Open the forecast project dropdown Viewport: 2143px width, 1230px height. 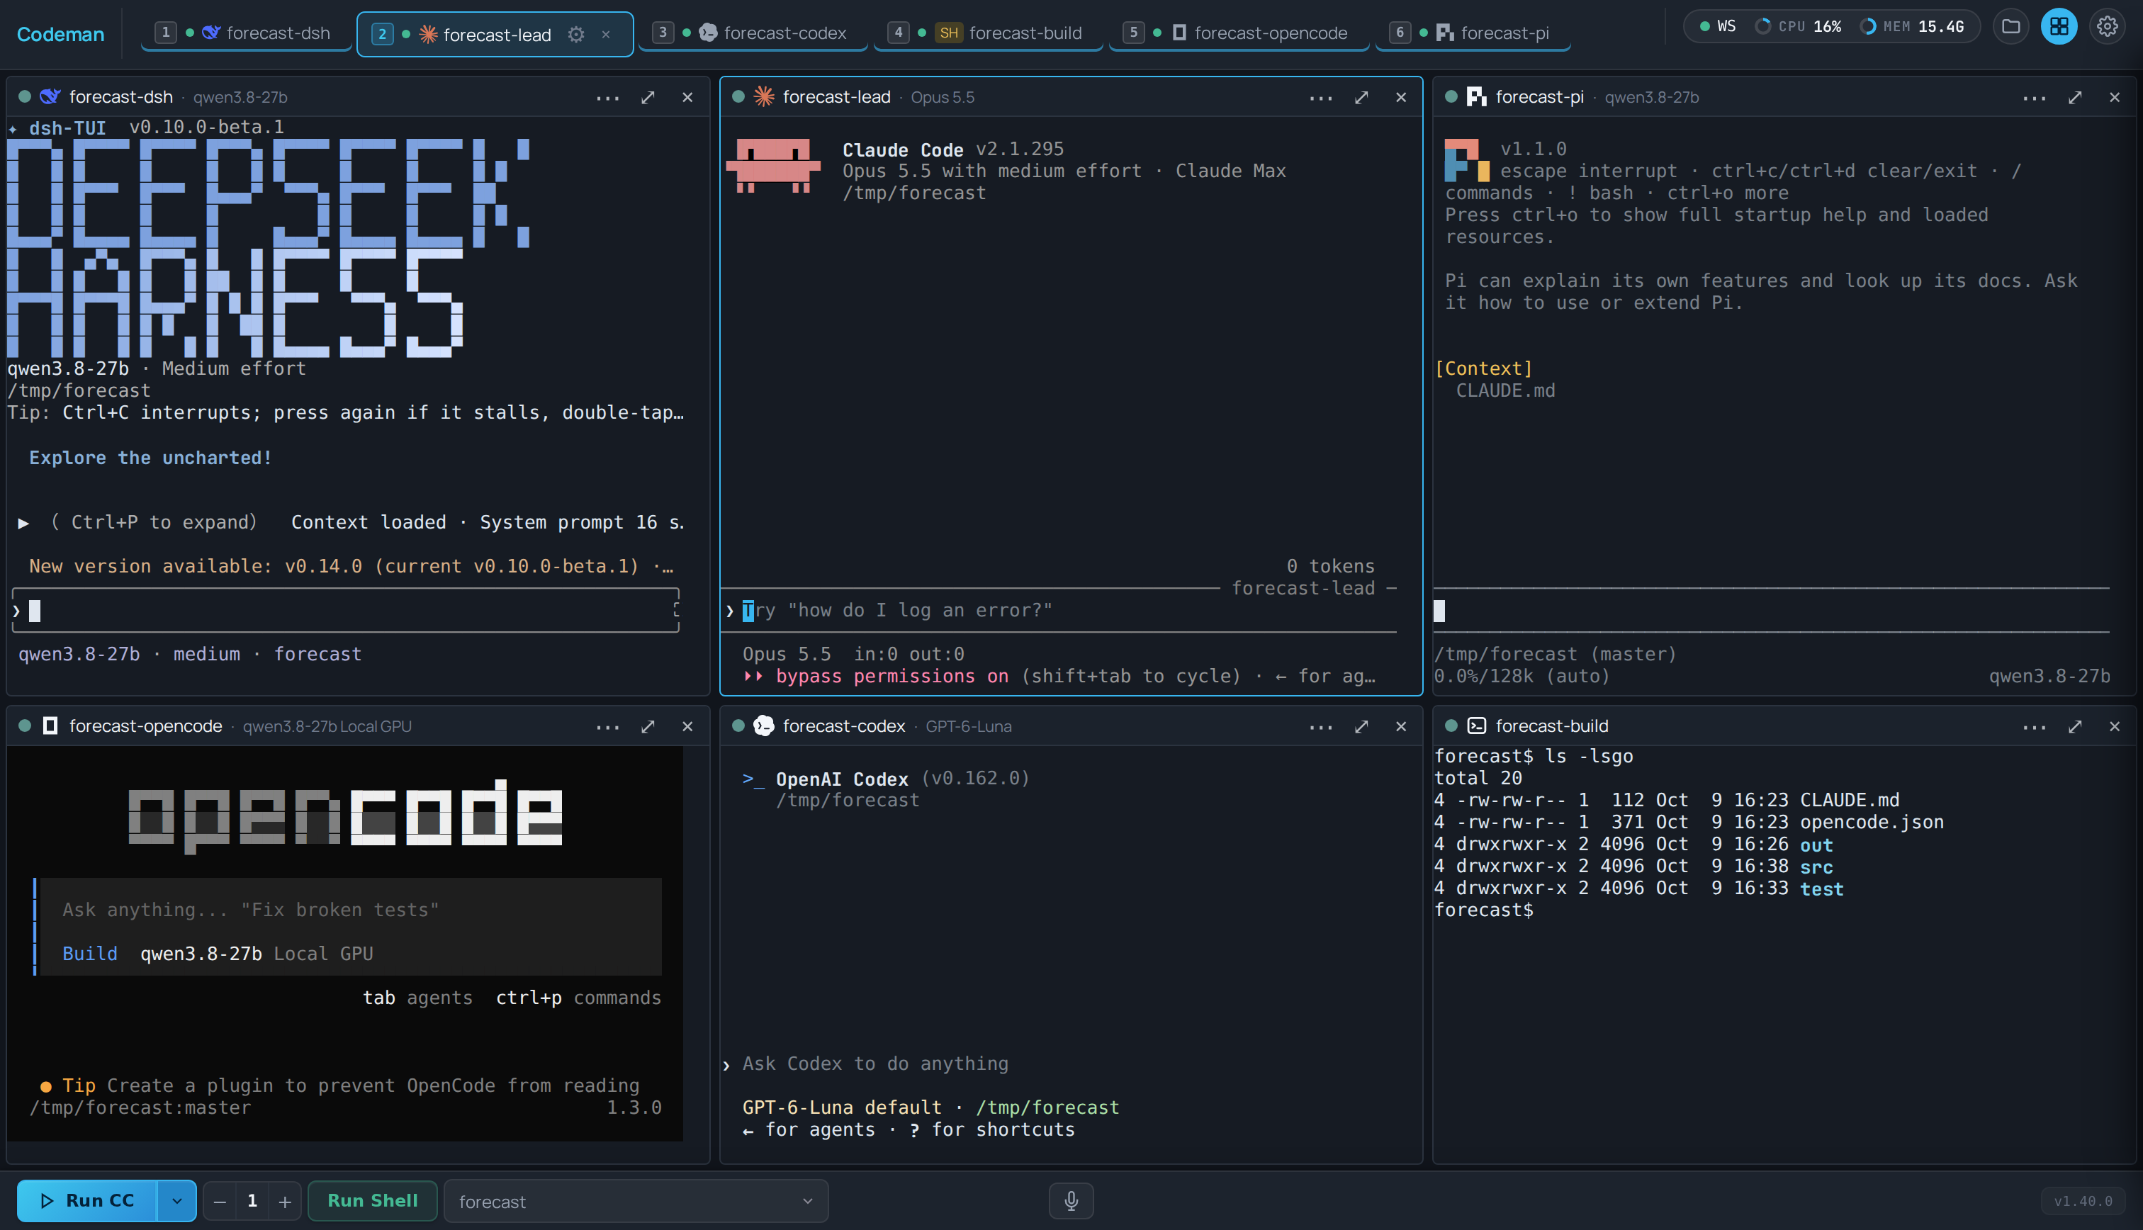point(636,1201)
